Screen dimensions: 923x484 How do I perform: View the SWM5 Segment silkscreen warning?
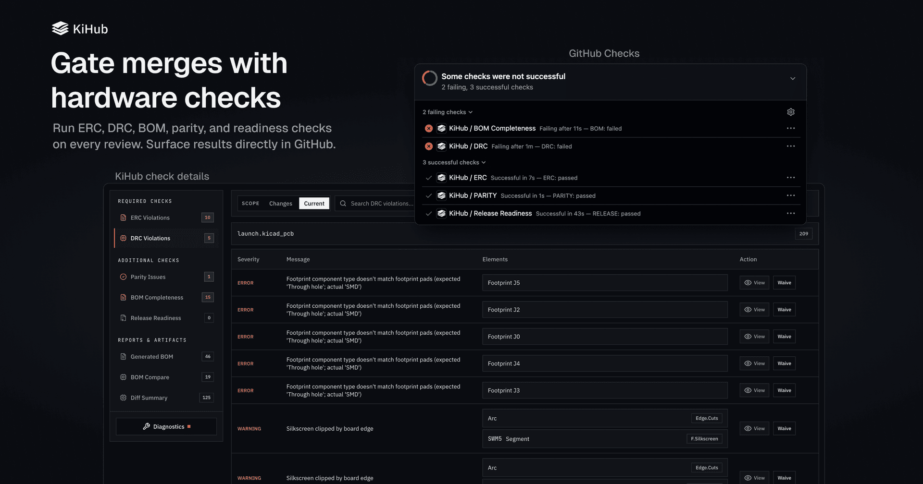click(754, 428)
